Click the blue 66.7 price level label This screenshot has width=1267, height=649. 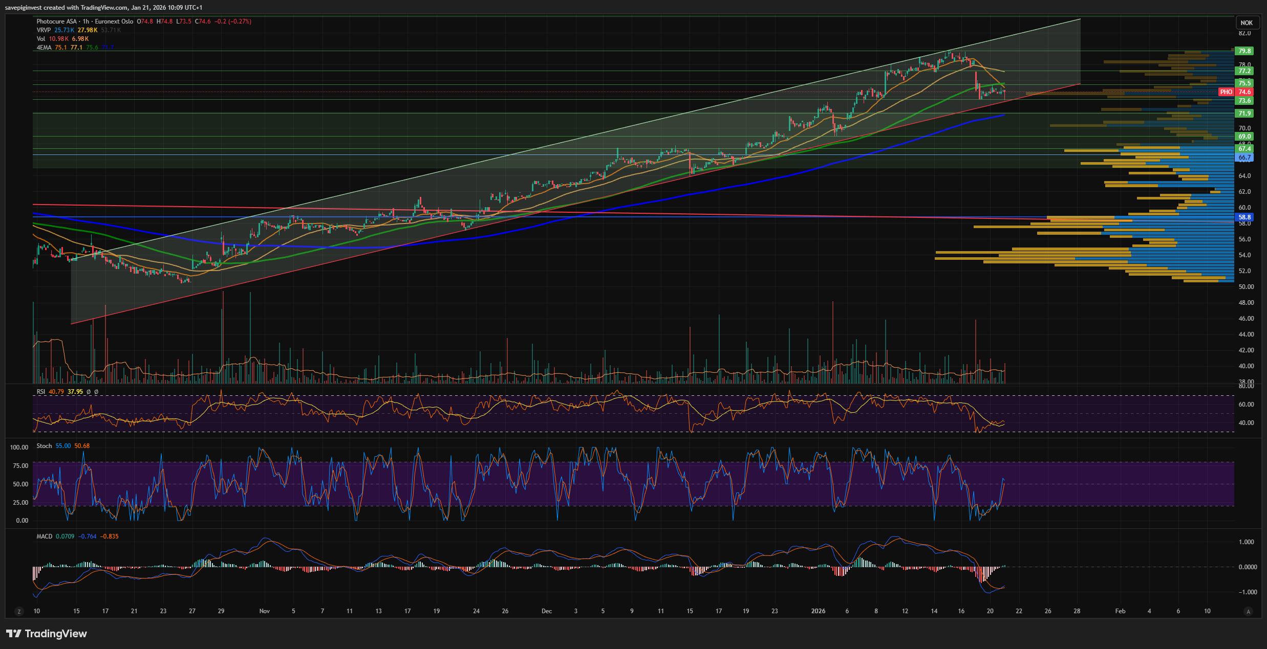click(1244, 158)
